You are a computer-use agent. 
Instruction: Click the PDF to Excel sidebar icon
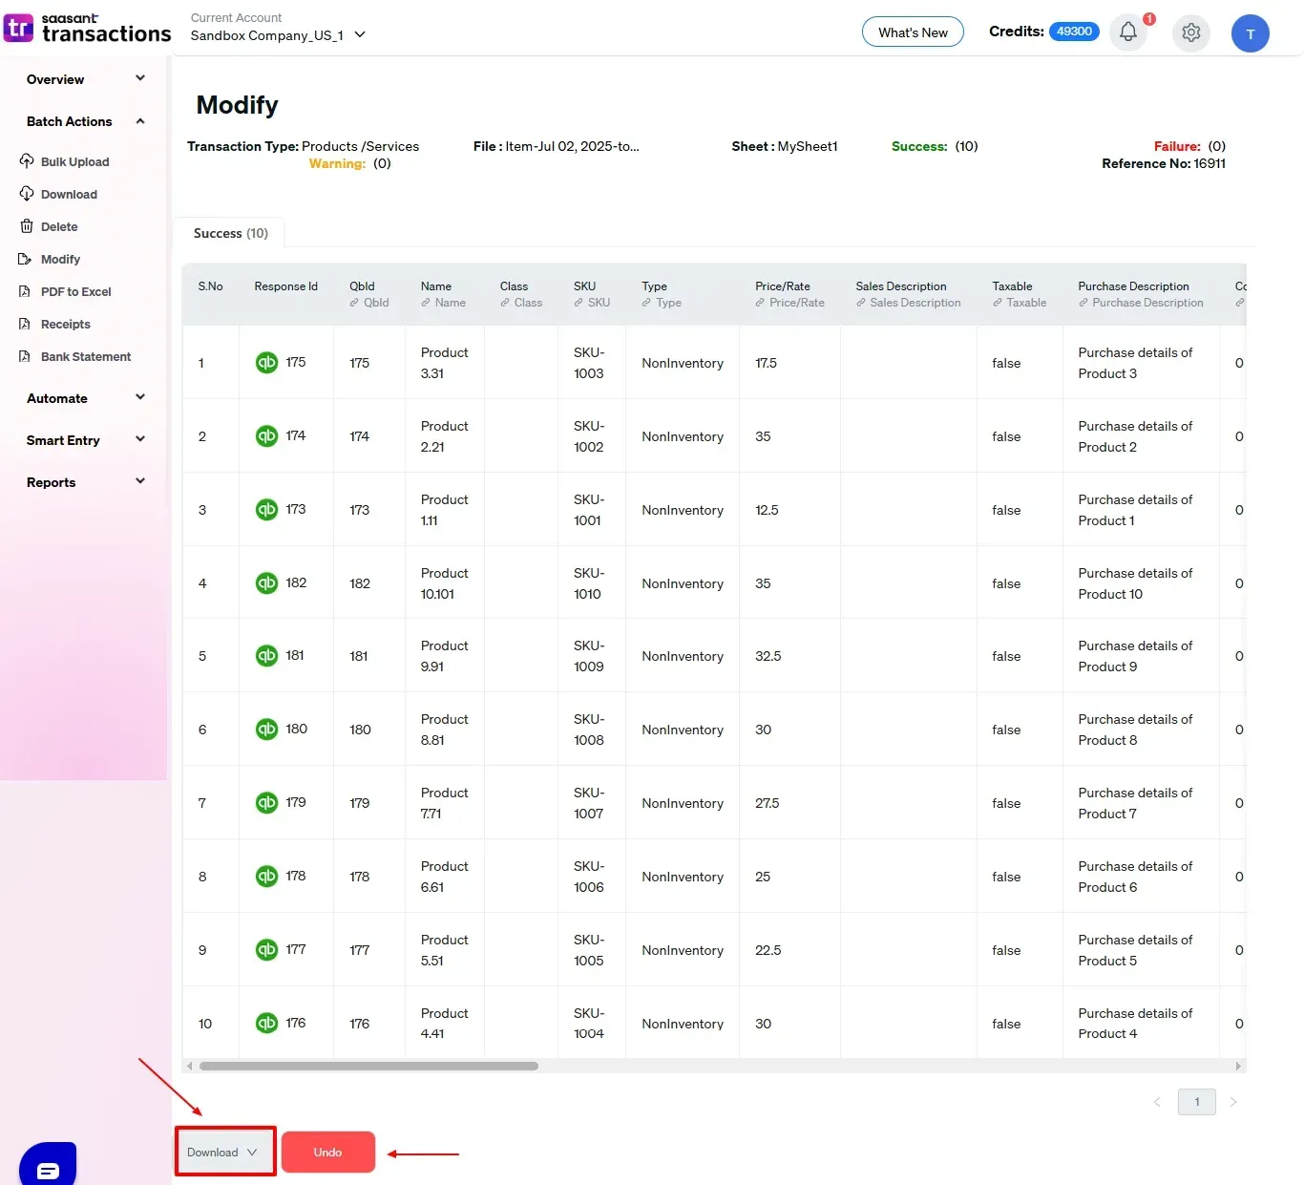tap(25, 291)
